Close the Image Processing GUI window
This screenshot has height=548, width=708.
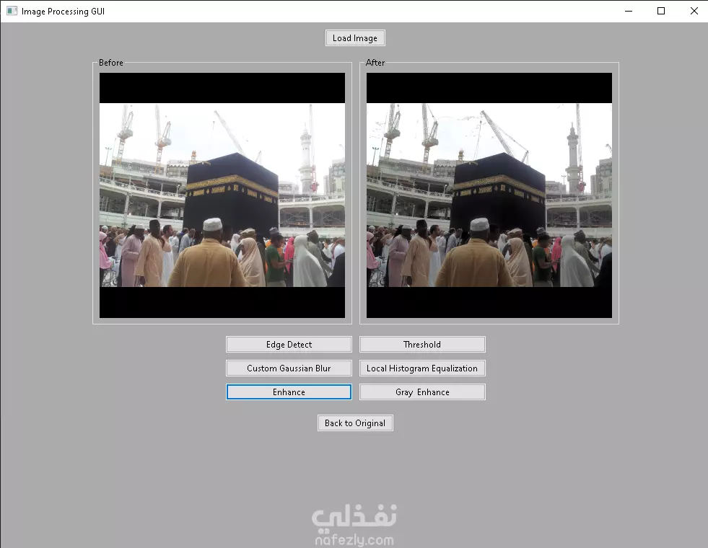tap(694, 11)
